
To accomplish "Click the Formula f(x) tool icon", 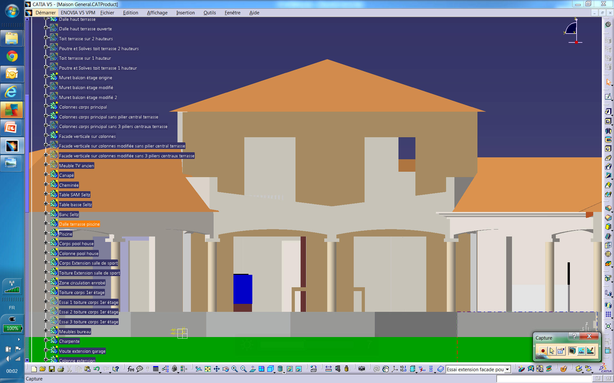I will coord(130,369).
